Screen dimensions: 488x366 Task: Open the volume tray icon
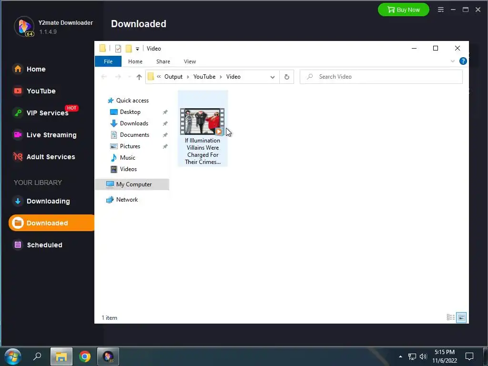click(x=423, y=356)
